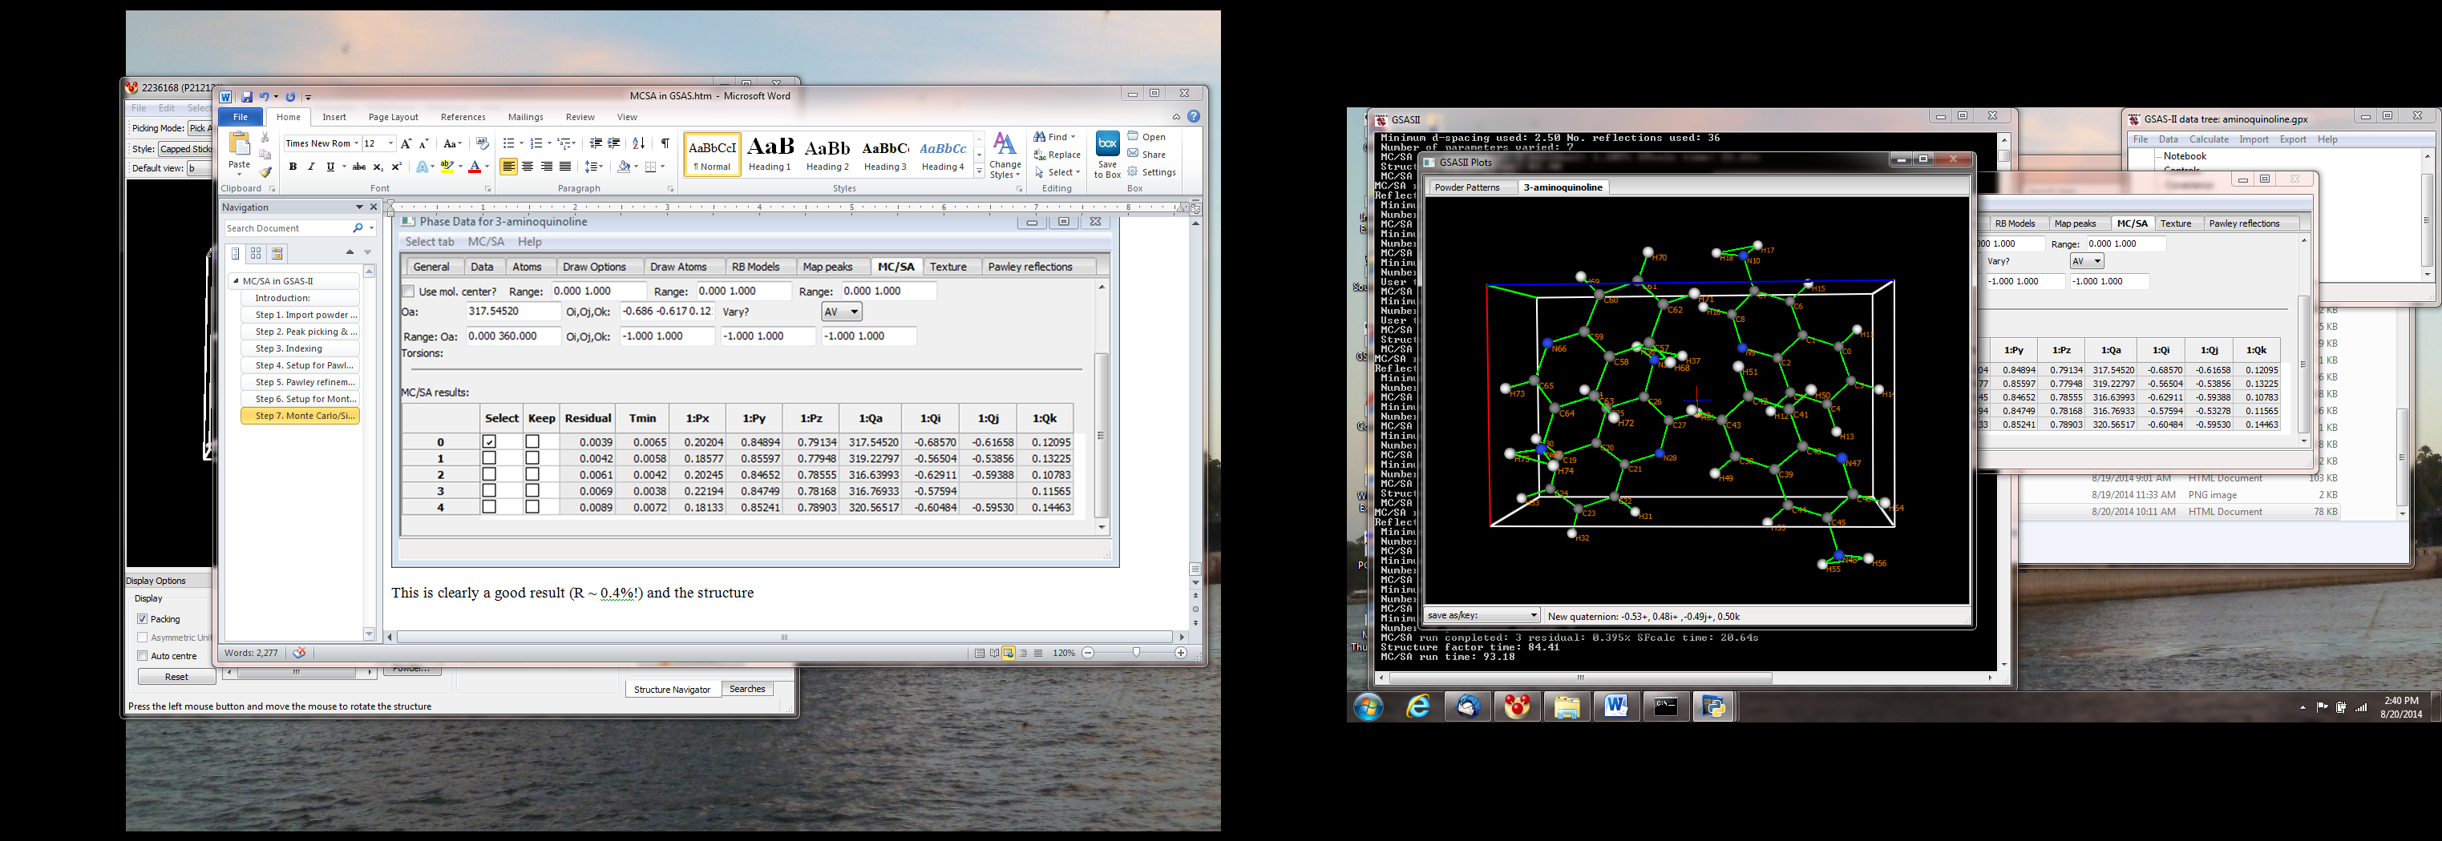
Task: Toggle Asymmetric Unit checkbox
Action: click(x=142, y=638)
